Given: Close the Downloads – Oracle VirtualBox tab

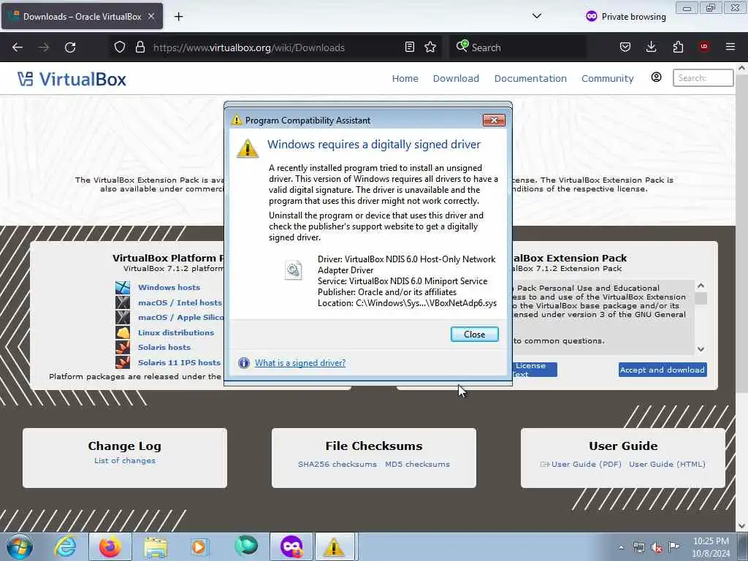Looking at the screenshot, I should 151,16.
